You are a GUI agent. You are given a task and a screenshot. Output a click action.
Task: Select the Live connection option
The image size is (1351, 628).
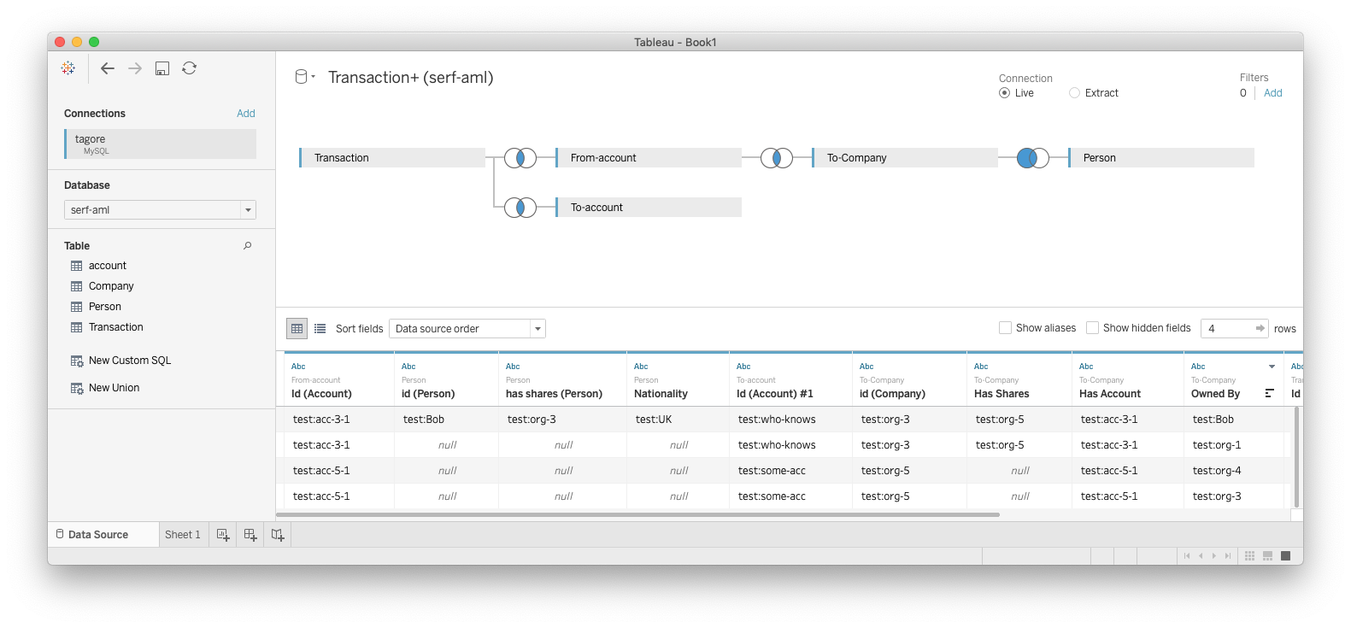1005,93
